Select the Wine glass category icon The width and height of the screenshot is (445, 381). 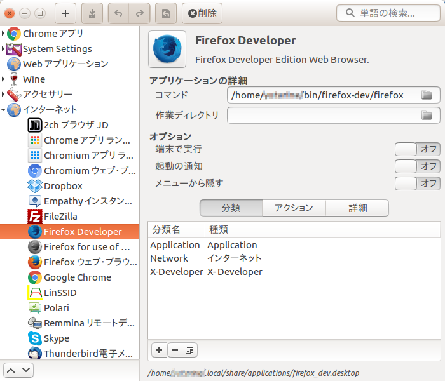pyautogui.click(x=14, y=79)
